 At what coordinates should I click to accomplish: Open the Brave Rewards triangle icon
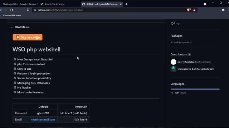[194, 10]
